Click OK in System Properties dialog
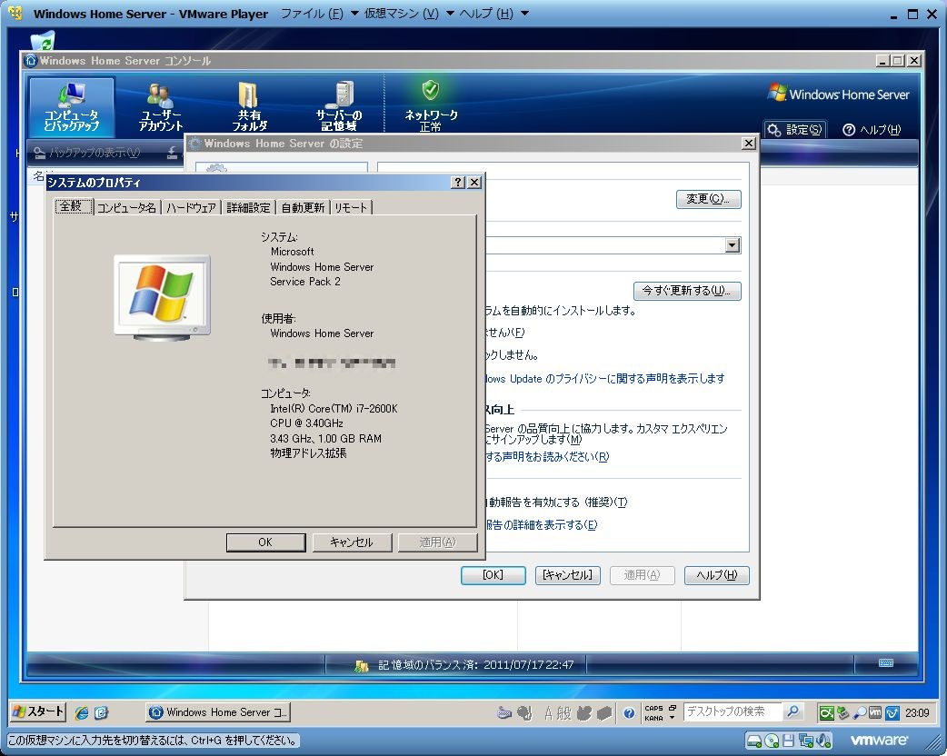 265,542
